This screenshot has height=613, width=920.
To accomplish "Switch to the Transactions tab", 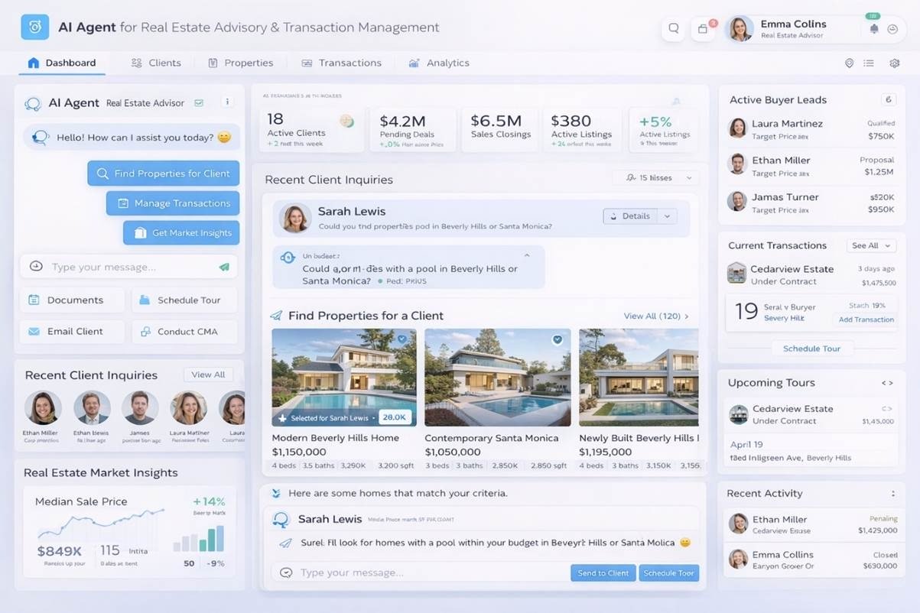I will coord(341,63).
